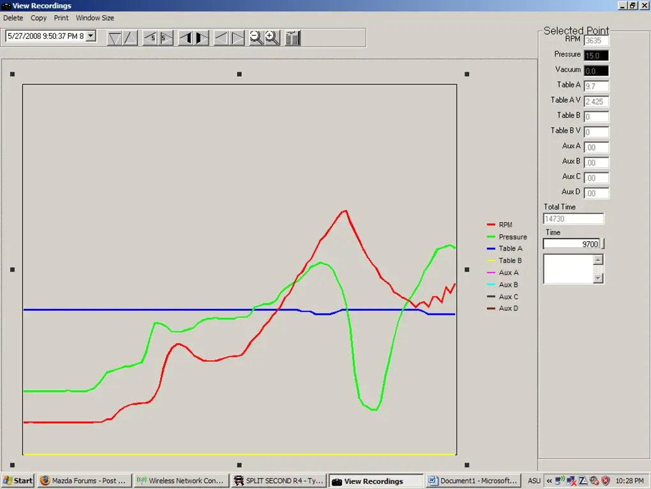The height and width of the screenshot is (489, 651).
Task: Open the Windows Start button
Action: [x=18, y=481]
